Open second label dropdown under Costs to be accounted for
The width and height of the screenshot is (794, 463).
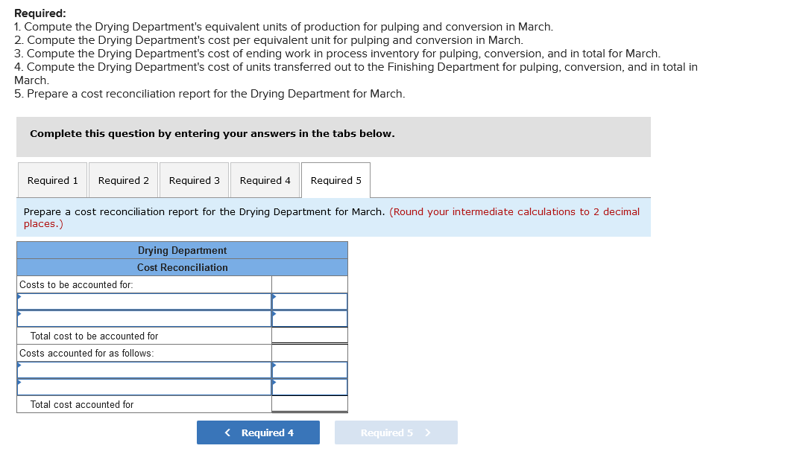pos(145,319)
